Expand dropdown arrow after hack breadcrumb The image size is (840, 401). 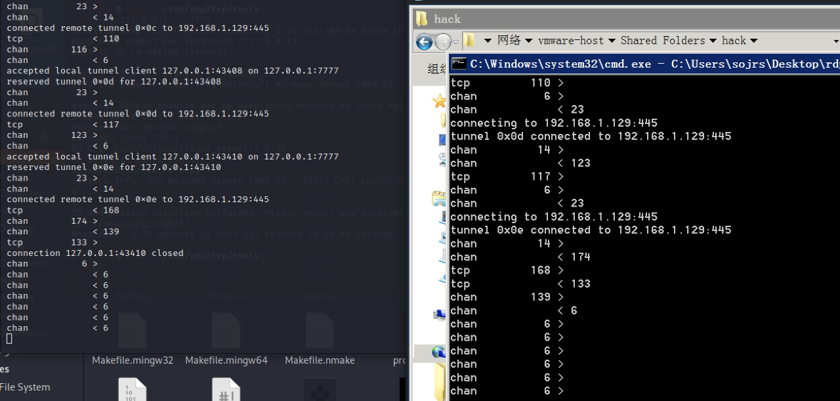click(753, 41)
